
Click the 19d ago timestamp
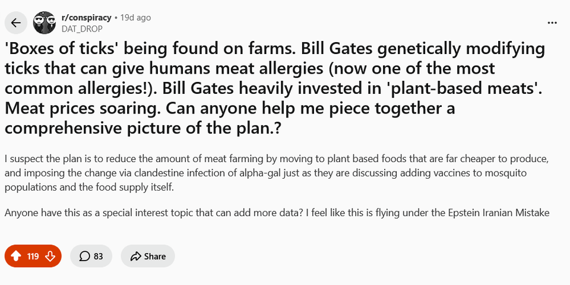[135, 18]
